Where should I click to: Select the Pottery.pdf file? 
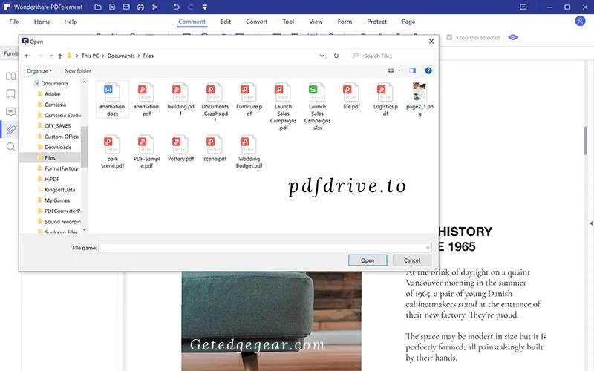[180, 148]
